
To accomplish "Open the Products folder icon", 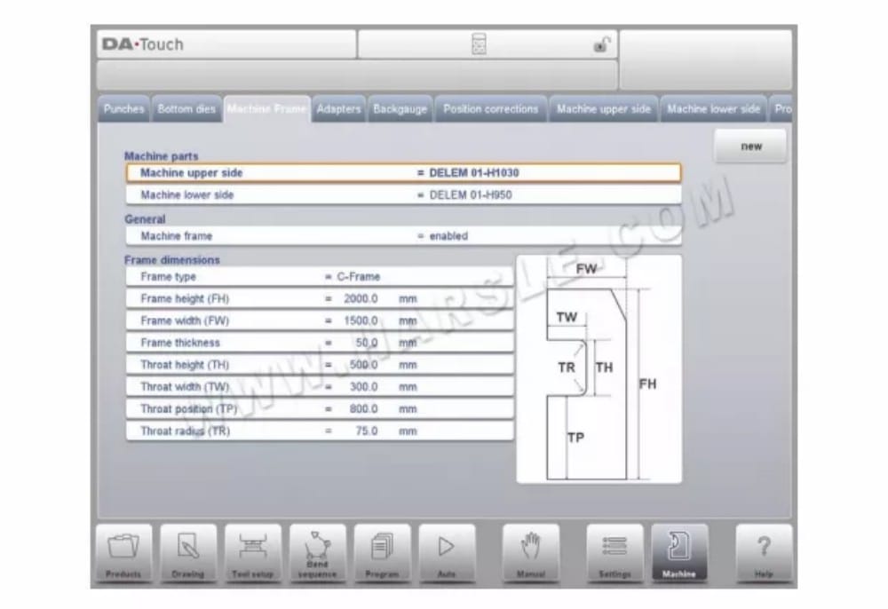I will [123, 553].
